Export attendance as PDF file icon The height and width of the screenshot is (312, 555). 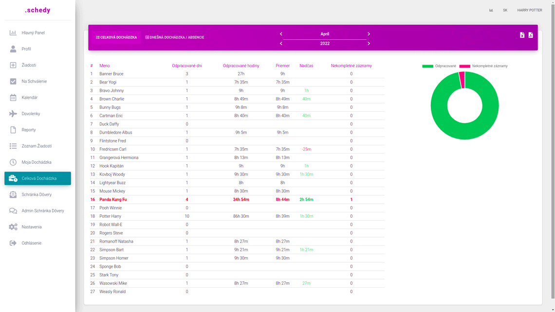(x=531, y=35)
